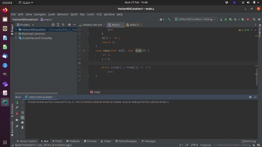The height and width of the screenshot is (147, 262).
Task: Open IDE settings gear in top toolbar
Action: [x=259, y=19]
